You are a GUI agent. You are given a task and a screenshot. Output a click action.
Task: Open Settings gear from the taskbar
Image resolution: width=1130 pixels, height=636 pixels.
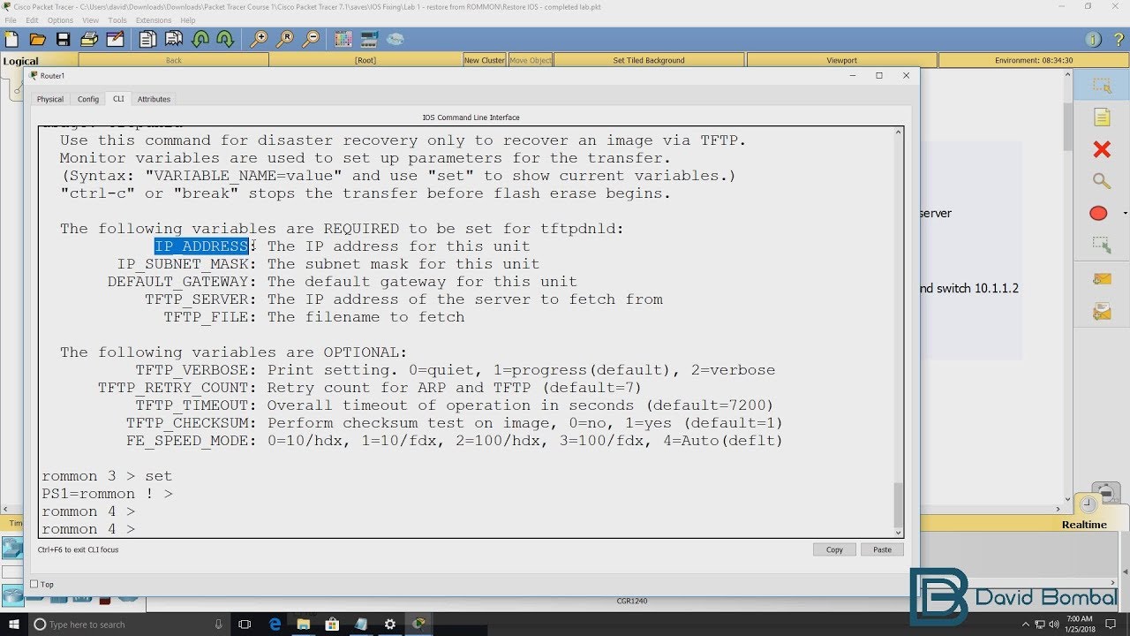[x=389, y=624]
